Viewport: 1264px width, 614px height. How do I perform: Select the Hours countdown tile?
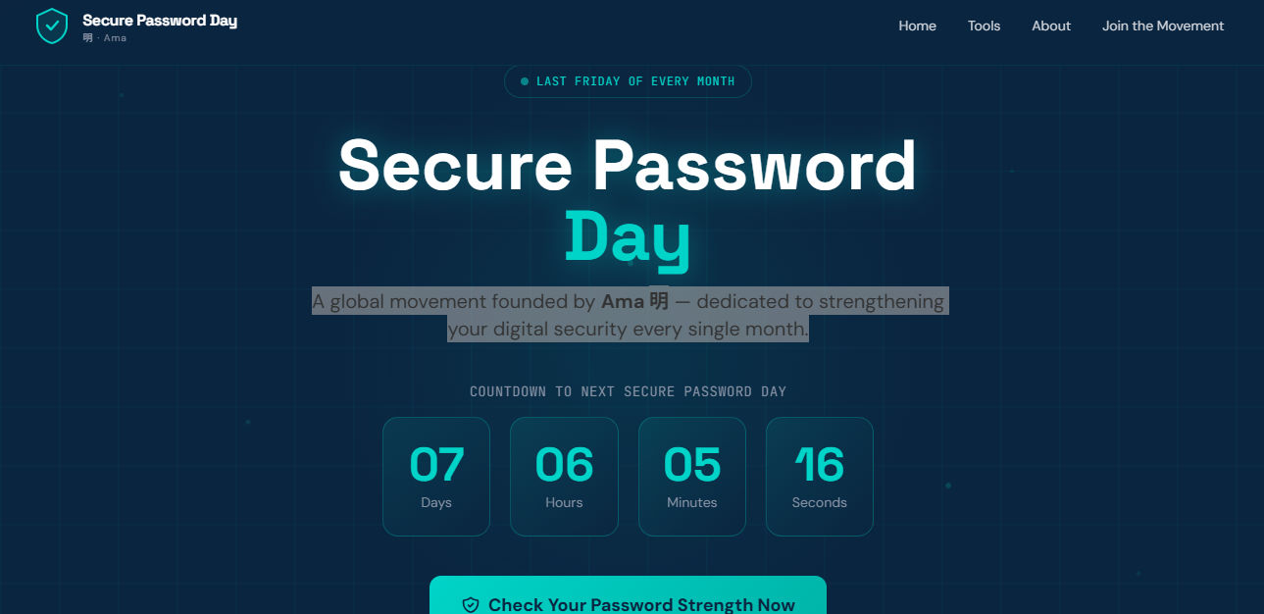tap(564, 477)
